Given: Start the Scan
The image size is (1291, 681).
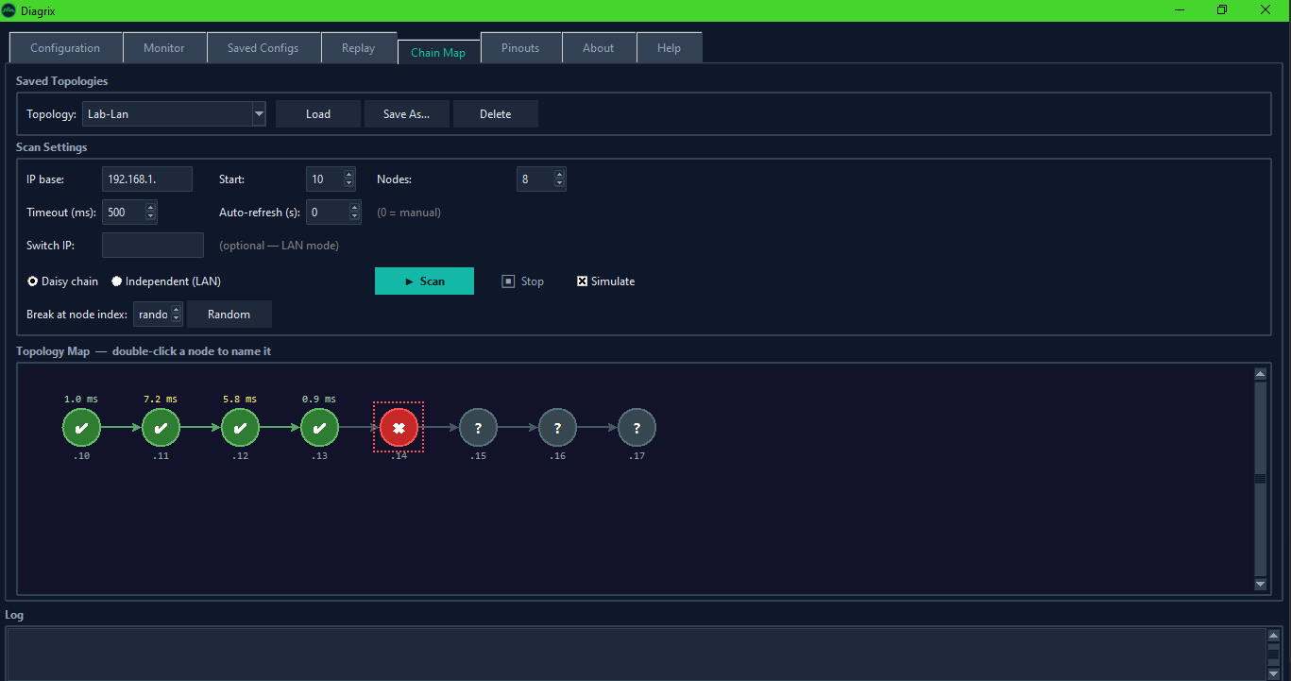Looking at the screenshot, I should [x=424, y=281].
